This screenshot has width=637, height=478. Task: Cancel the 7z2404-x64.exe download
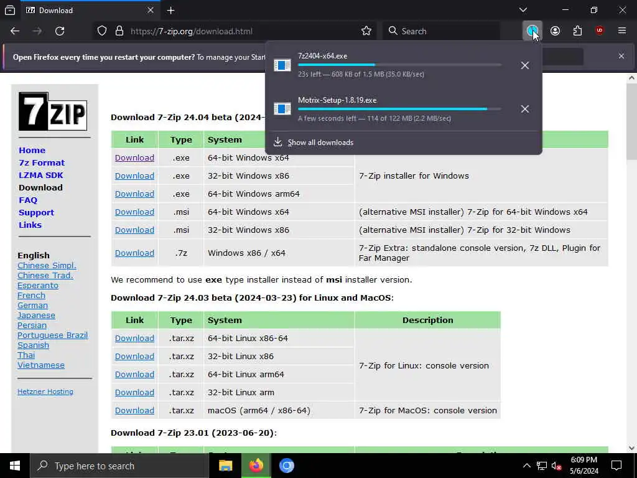[525, 65]
